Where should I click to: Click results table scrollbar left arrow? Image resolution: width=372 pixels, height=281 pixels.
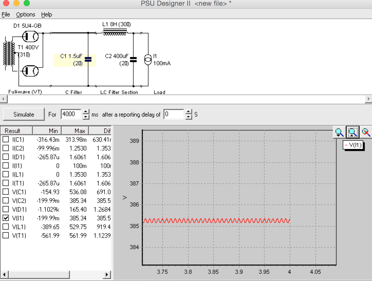point(4,275)
